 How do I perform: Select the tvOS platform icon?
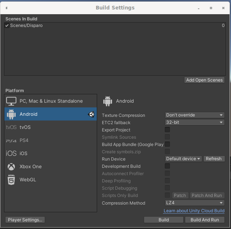click(x=11, y=127)
